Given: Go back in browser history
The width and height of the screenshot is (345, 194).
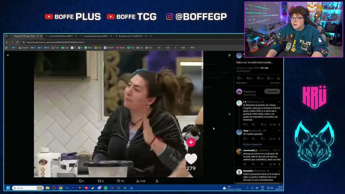Looking at the screenshot, I should (7, 42).
